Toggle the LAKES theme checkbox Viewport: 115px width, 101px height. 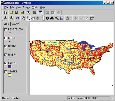(x=6, y=63)
